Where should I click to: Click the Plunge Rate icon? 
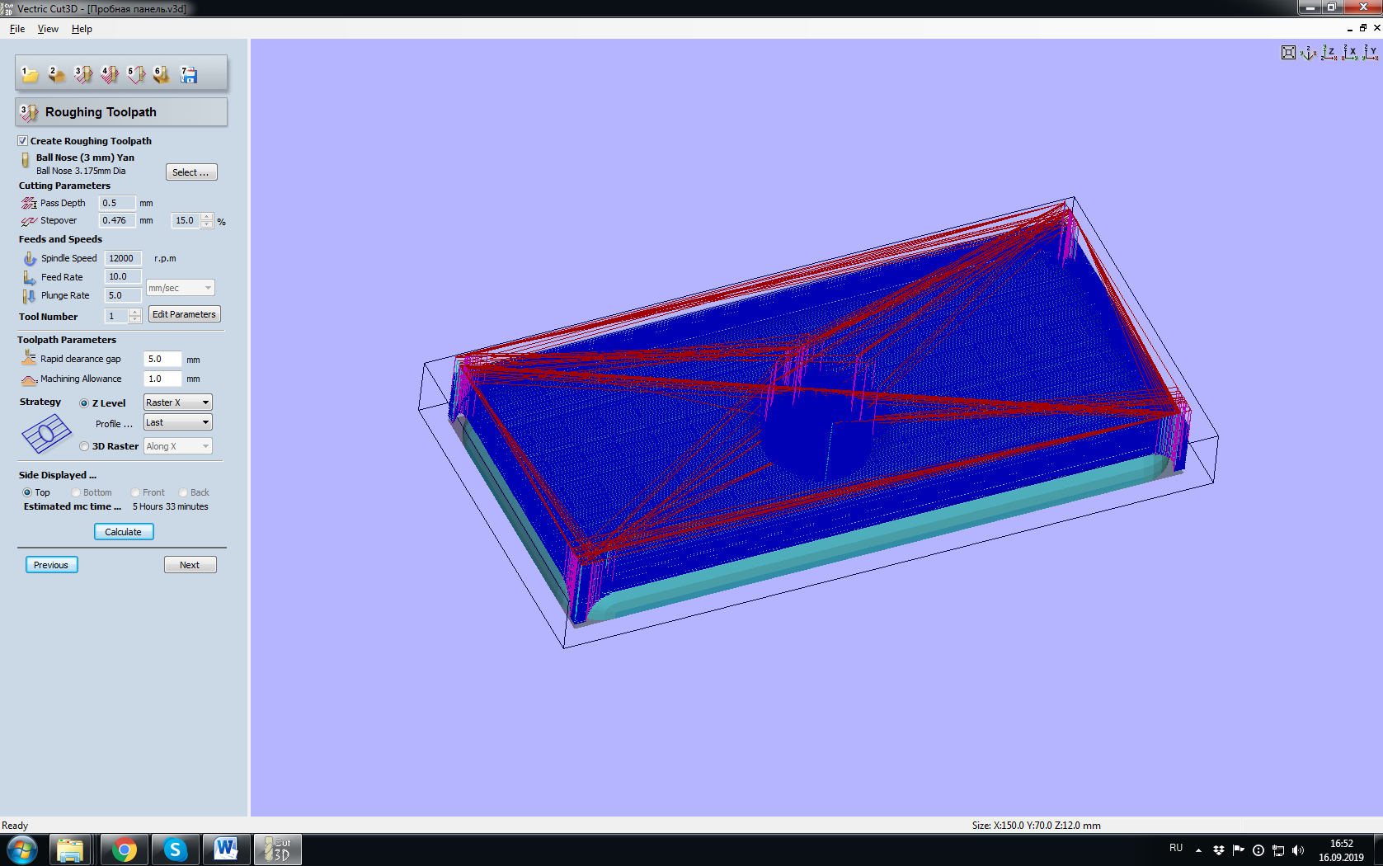click(30, 295)
